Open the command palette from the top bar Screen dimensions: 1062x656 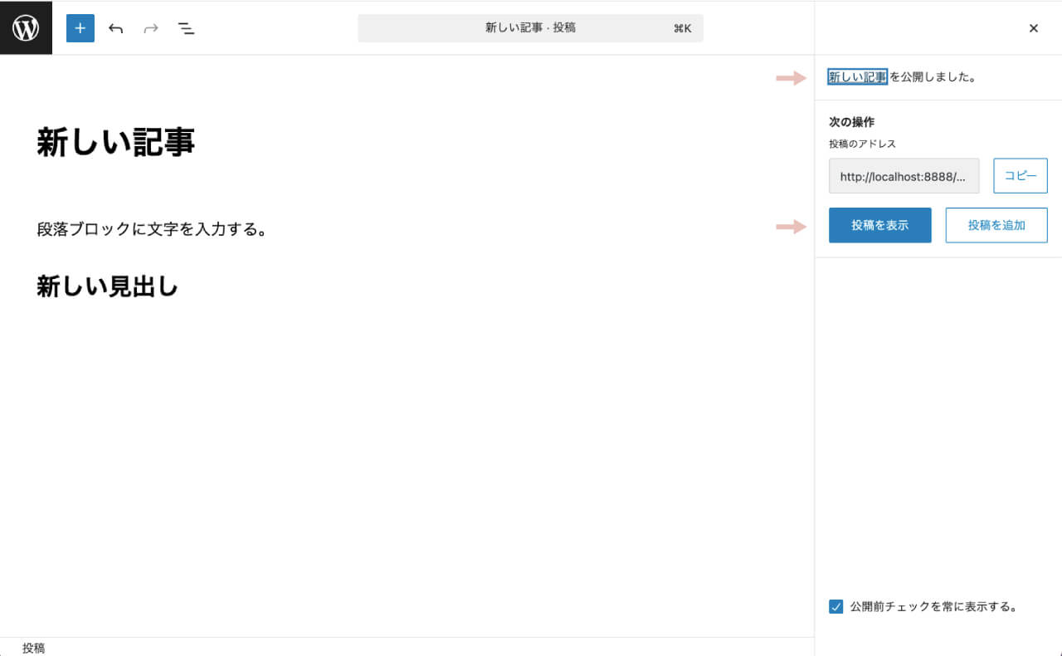pos(530,27)
